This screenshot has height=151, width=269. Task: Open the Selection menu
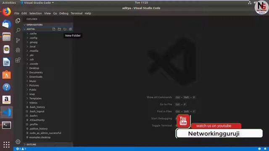click(x=35, y=13)
